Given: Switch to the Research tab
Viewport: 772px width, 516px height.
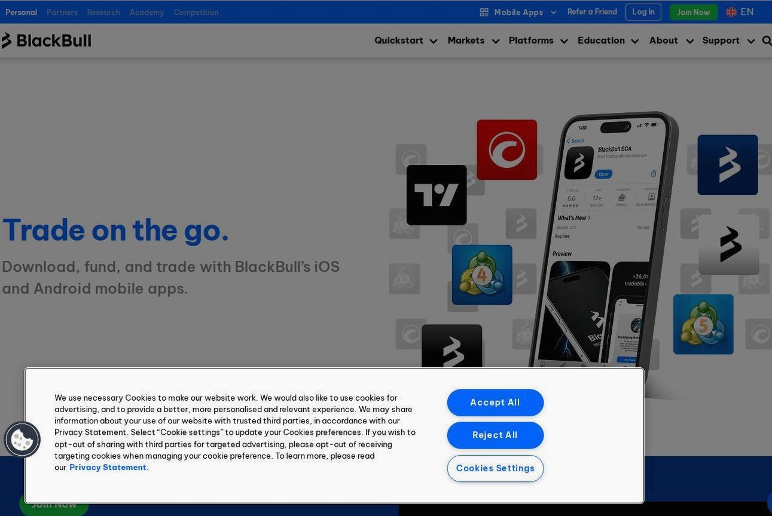Looking at the screenshot, I should (103, 12).
